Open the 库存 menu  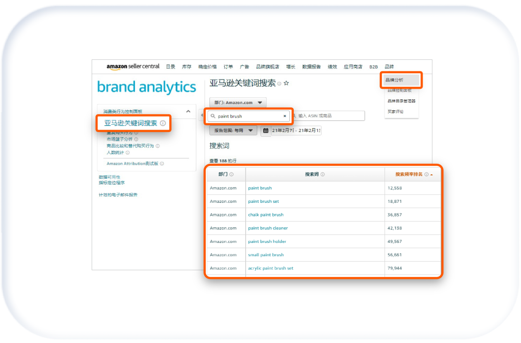coord(187,66)
